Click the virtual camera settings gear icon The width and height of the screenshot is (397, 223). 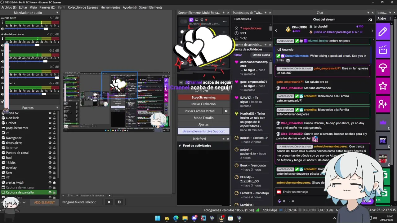click(226, 111)
